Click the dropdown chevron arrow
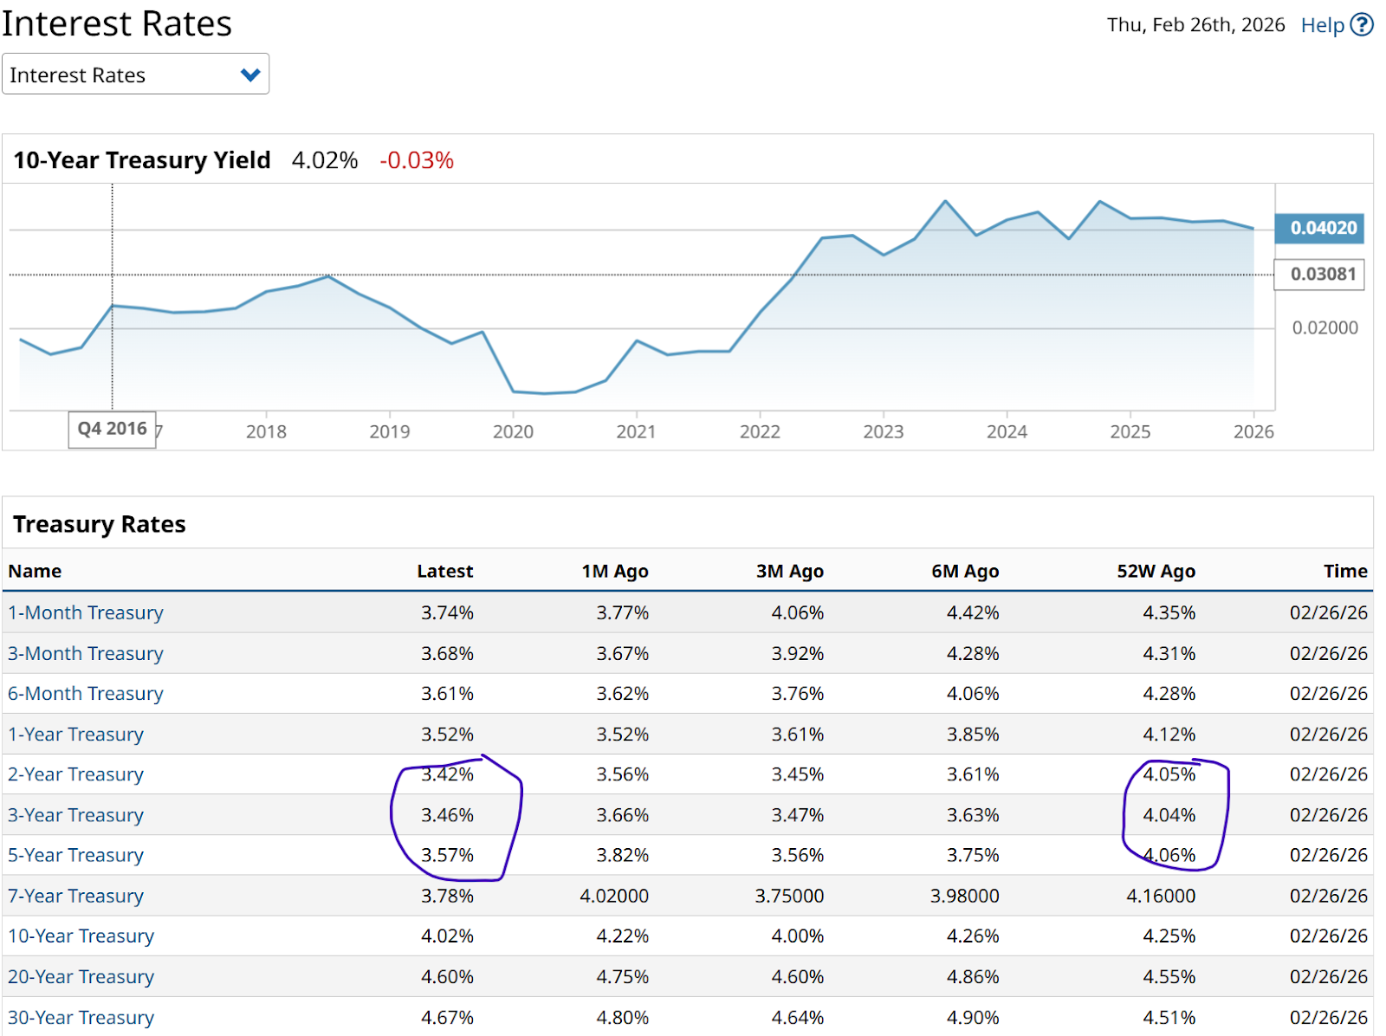This screenshot has width=1386, height=1036. tap(250, 75)
